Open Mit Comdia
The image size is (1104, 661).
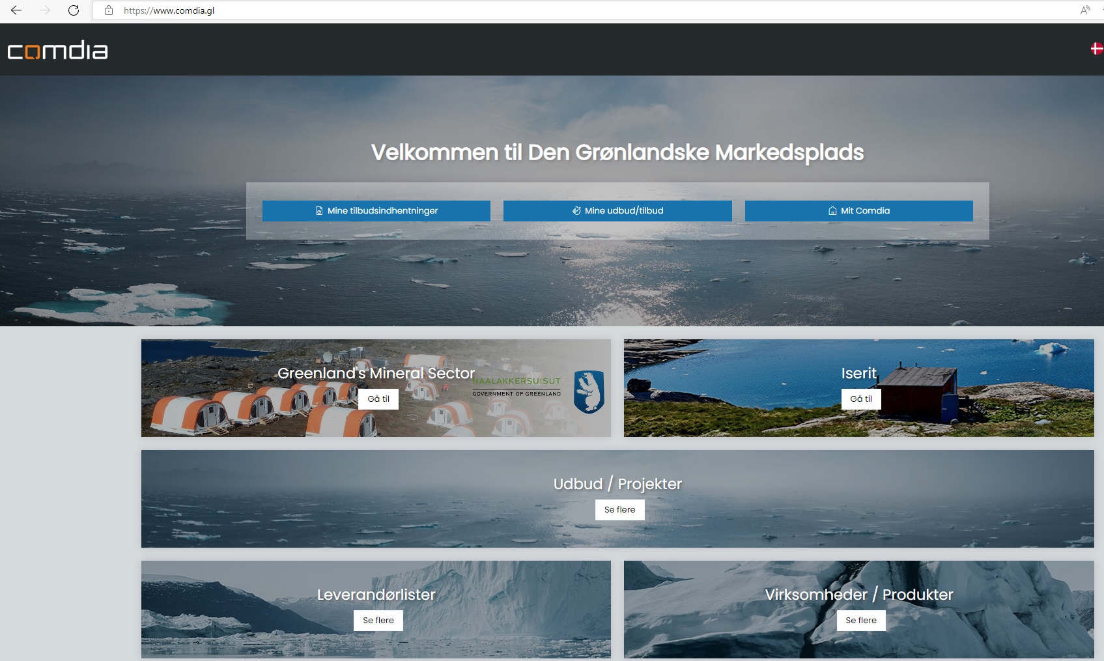pos(859,211)
